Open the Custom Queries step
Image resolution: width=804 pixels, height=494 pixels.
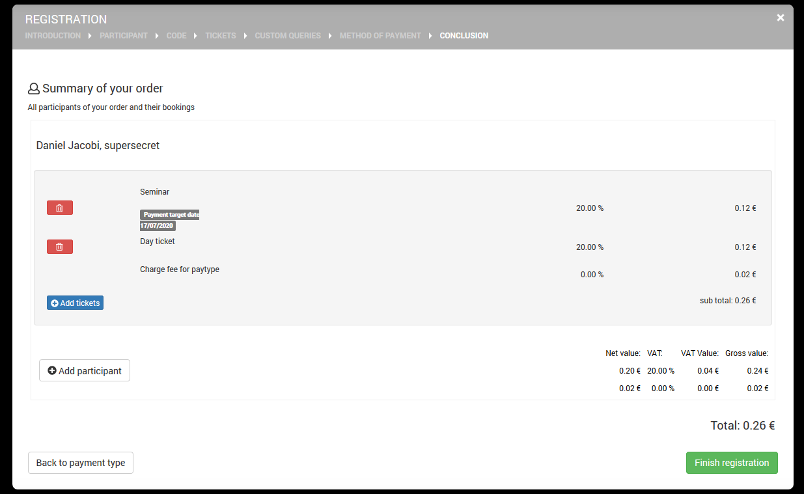tap(288, 36)
